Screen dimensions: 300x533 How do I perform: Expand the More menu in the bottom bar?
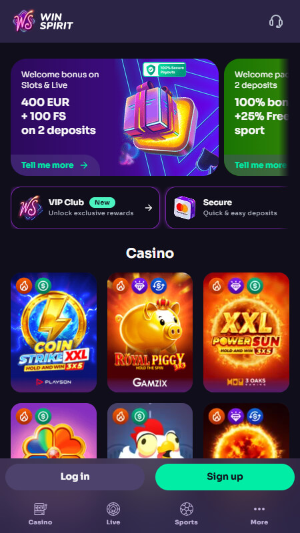[259, 514]
